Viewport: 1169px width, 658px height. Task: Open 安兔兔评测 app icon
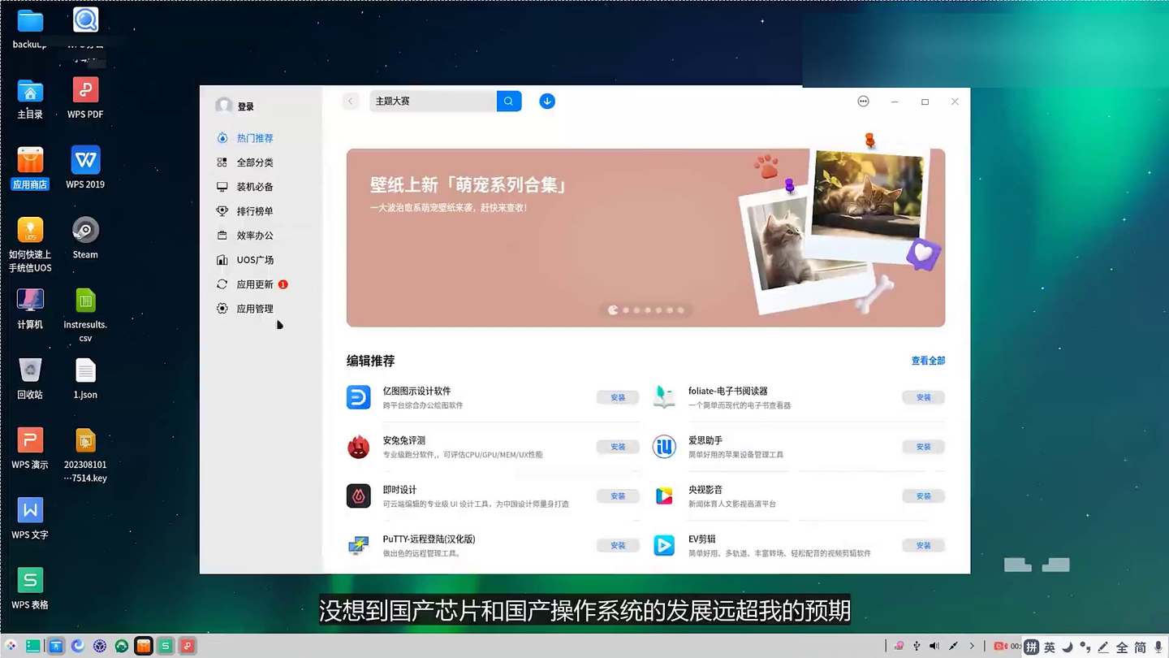tap(359, 447)
